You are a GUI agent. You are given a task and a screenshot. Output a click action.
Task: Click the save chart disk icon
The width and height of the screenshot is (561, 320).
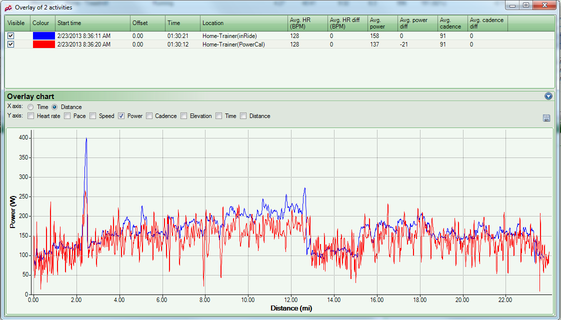pos(546,118)
